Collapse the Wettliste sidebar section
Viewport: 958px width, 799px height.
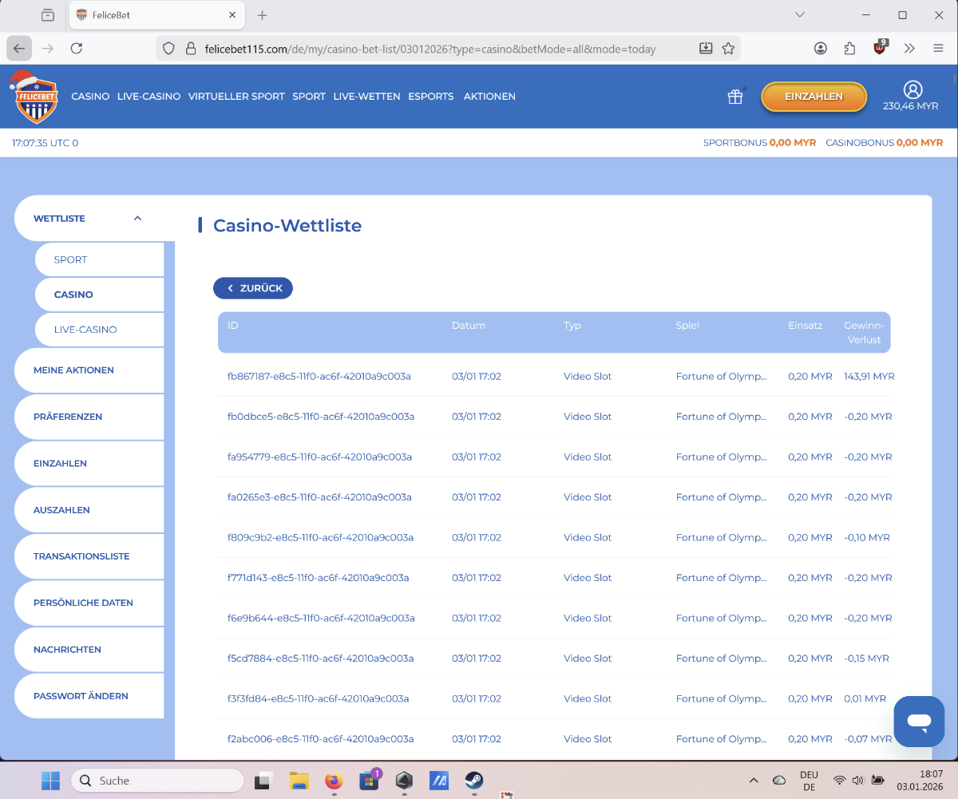click(137, 218)
